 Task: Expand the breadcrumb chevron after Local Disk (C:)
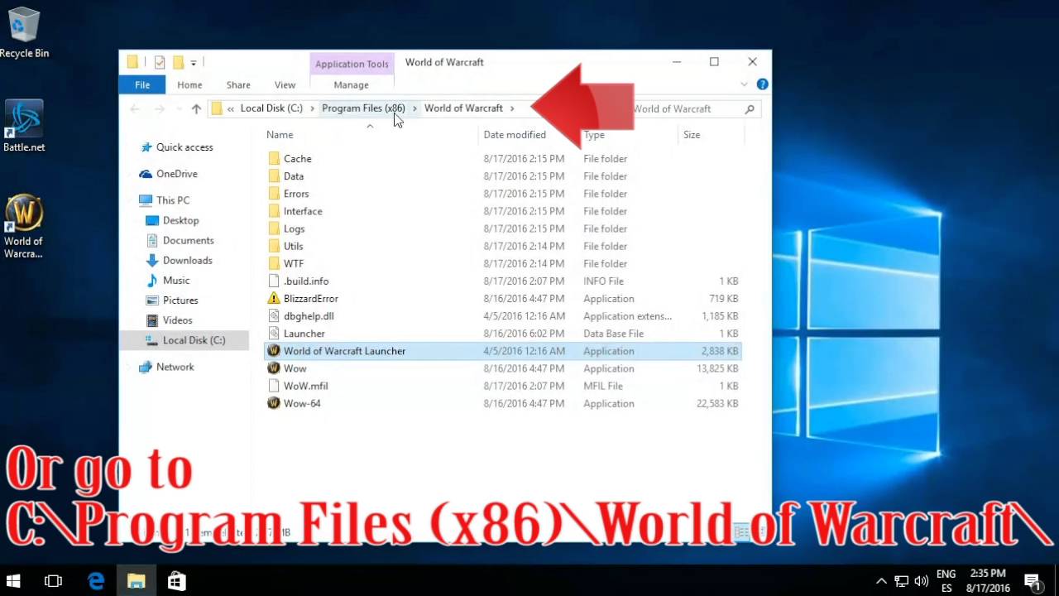tap(313, 108)
